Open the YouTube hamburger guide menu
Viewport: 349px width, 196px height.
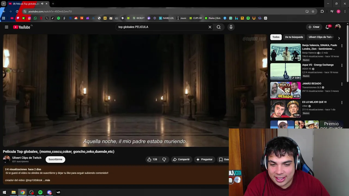pos(7,27)
